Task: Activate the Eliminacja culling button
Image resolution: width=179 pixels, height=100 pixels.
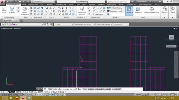Action: 129,11
